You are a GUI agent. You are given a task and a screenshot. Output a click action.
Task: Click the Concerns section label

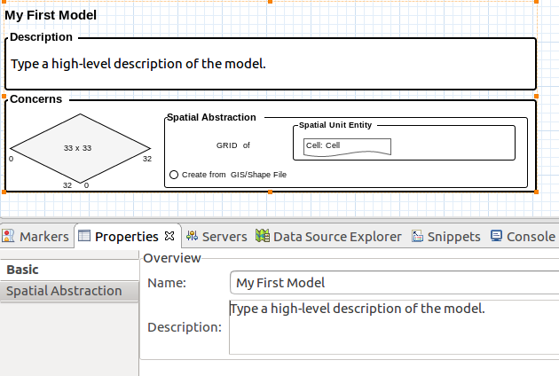point(36,99)
